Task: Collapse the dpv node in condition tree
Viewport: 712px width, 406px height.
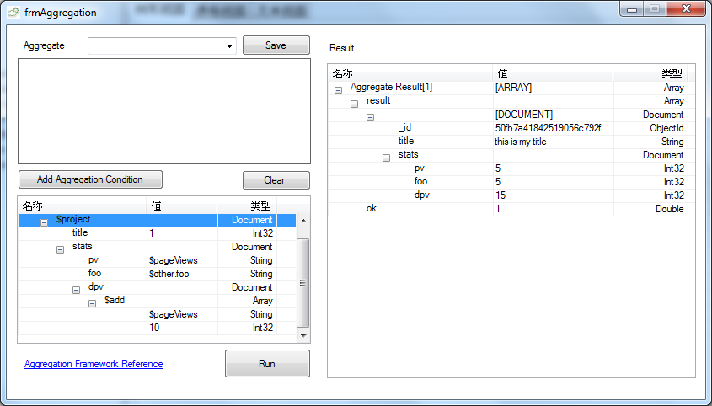Action: [77, 290]
